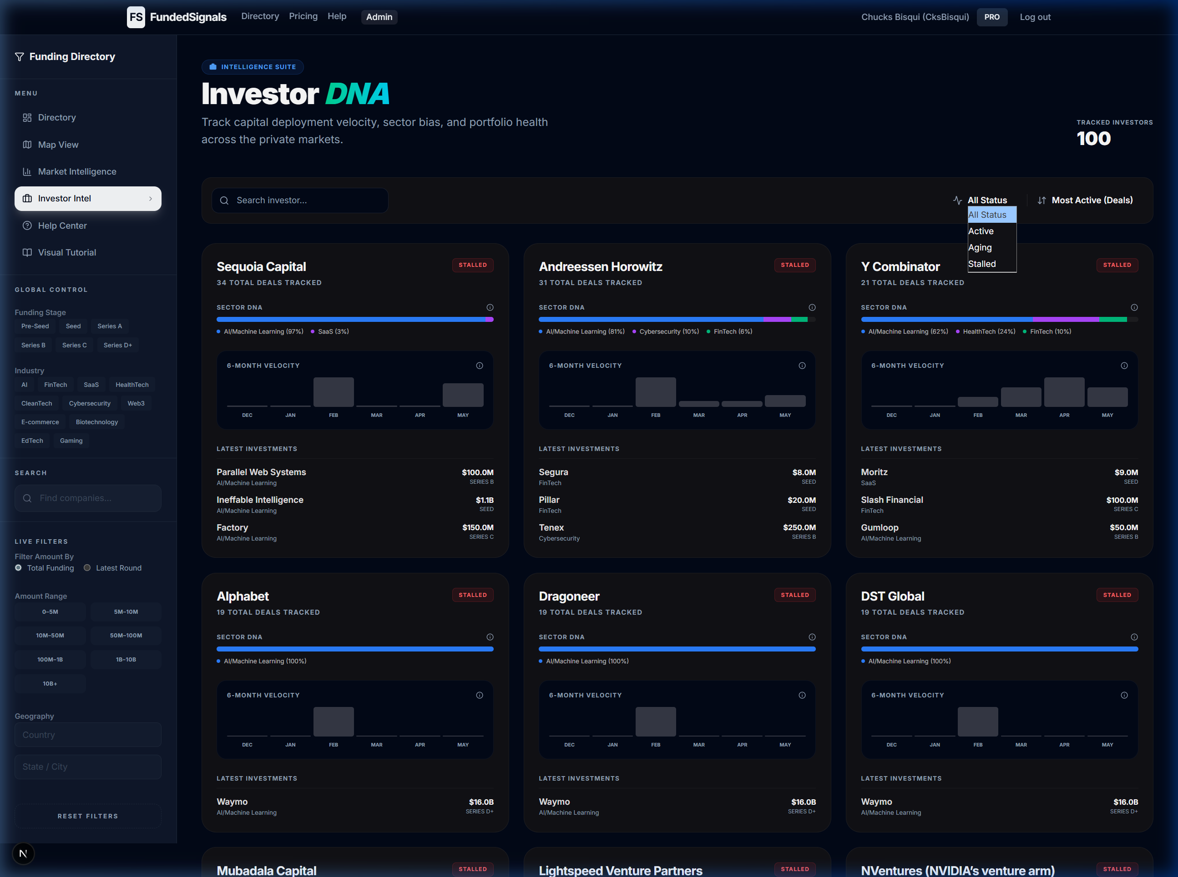This screenshot has width=1178, height=877.
Task: Toggle the Series A funding stage filter
Action: coord(110,326)
